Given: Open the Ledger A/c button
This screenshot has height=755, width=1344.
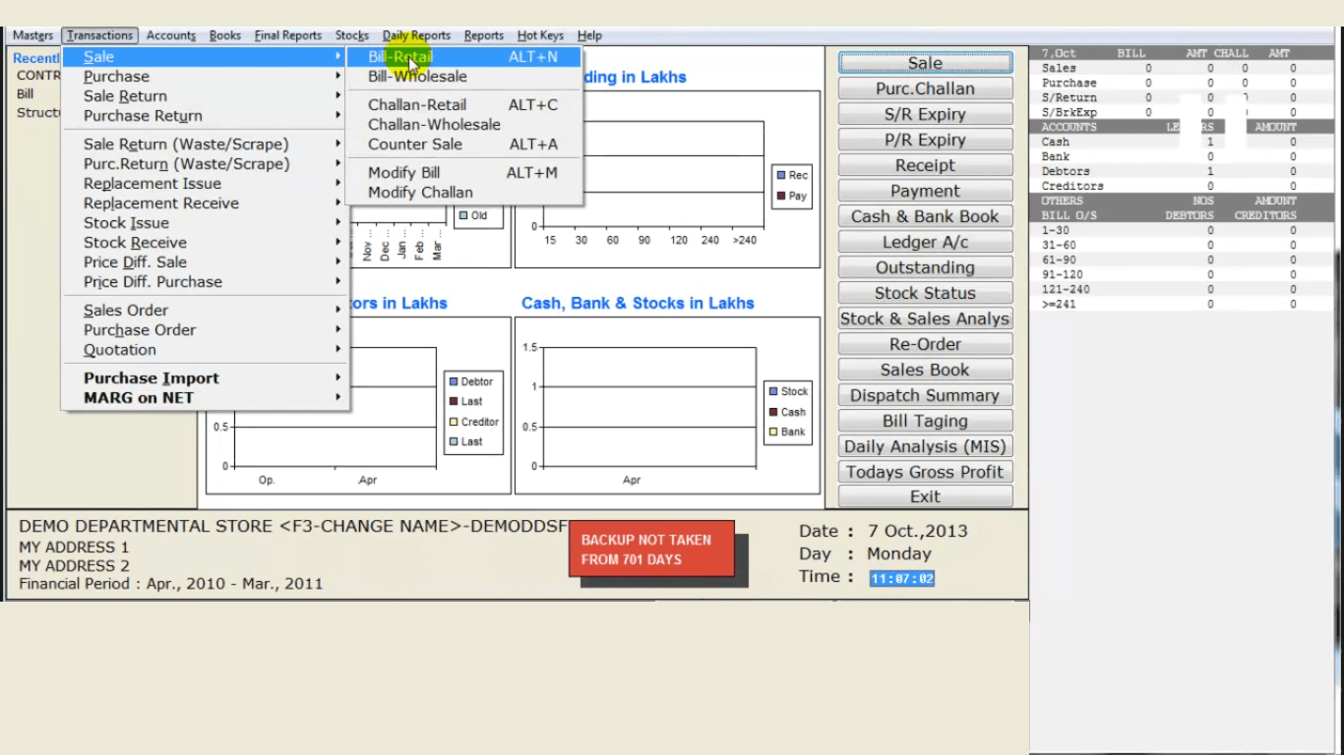Looking at the screenshot, I should pyautogui.click(x=925, y=242).
